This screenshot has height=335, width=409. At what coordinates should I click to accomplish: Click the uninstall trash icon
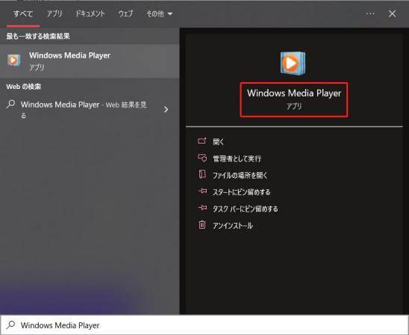[x=202, y=225]
